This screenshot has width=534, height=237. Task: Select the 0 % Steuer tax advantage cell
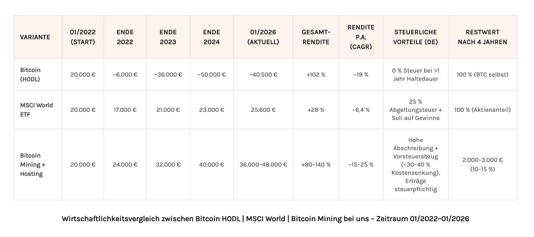tap(416, 75)
